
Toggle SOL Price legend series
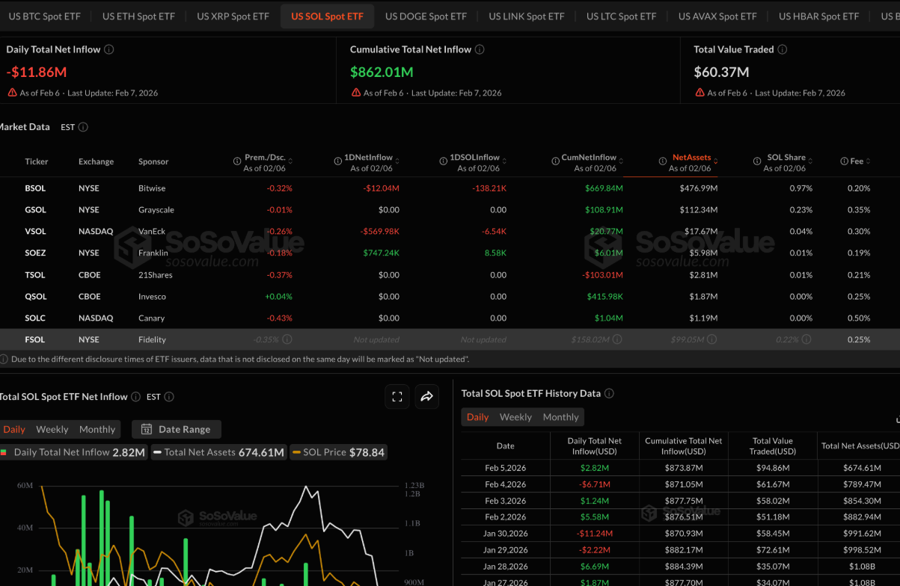tap(338, 452)
